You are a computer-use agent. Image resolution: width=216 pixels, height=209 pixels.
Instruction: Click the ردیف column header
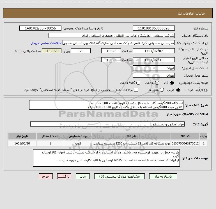coord(204,136)
